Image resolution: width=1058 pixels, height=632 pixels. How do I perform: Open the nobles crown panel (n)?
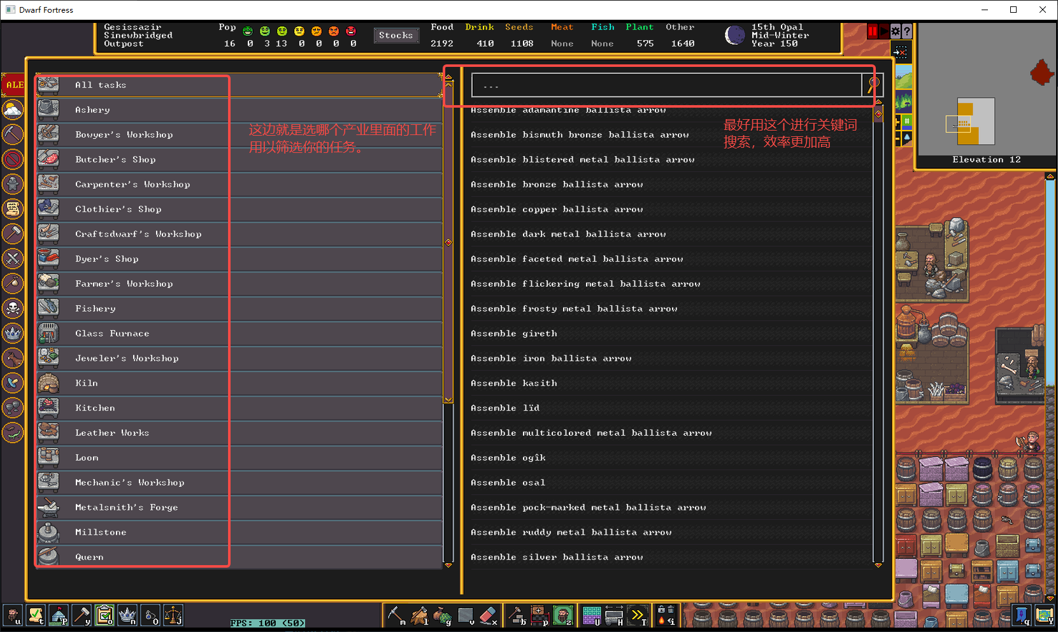[x=127, y=616]
